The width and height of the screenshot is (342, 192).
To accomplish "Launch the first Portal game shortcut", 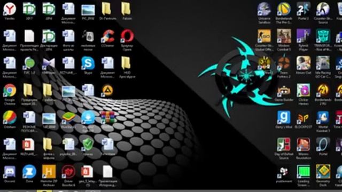I will coord(323,145).
